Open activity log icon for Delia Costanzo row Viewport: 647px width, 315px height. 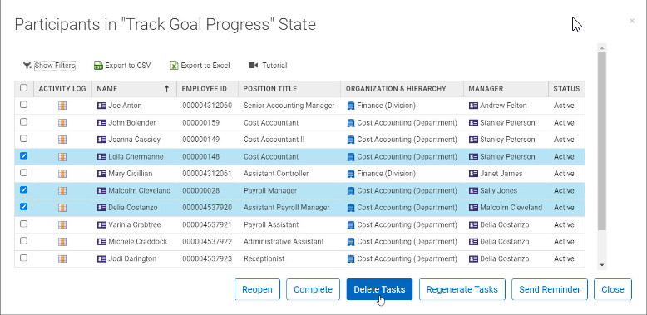[62, 208]
